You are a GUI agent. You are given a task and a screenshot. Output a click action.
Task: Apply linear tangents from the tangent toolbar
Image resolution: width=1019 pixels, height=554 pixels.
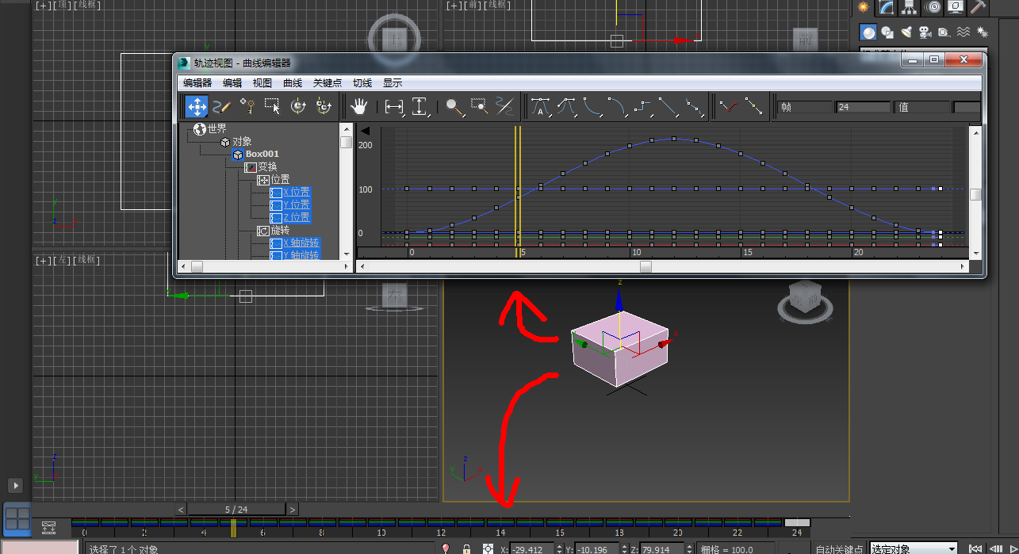pyautogui.click(x=668, y=106)
